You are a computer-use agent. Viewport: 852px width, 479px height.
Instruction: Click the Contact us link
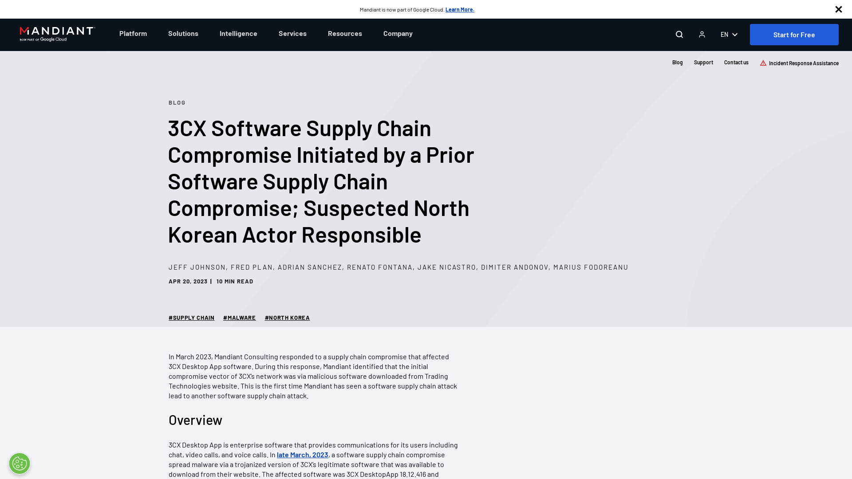coord(736,63)
